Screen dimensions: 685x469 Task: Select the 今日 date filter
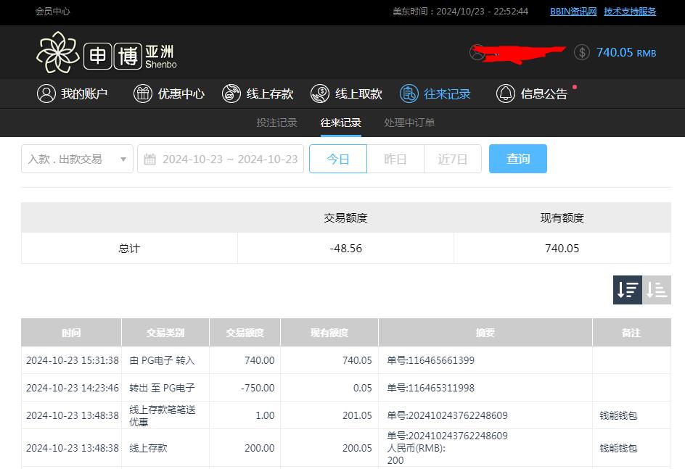coord(338,158)
